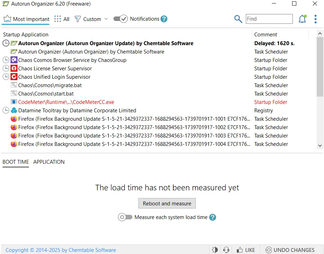Click the start.bat file icon
The image size is (324, 254).
coord(14,93)
